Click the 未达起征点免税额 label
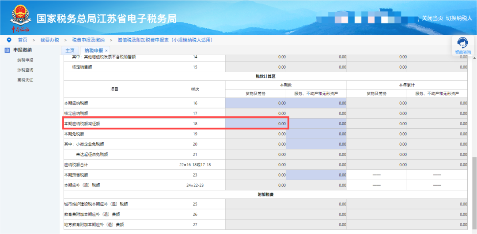The image size is (477, 234). [x=92, y=155]
